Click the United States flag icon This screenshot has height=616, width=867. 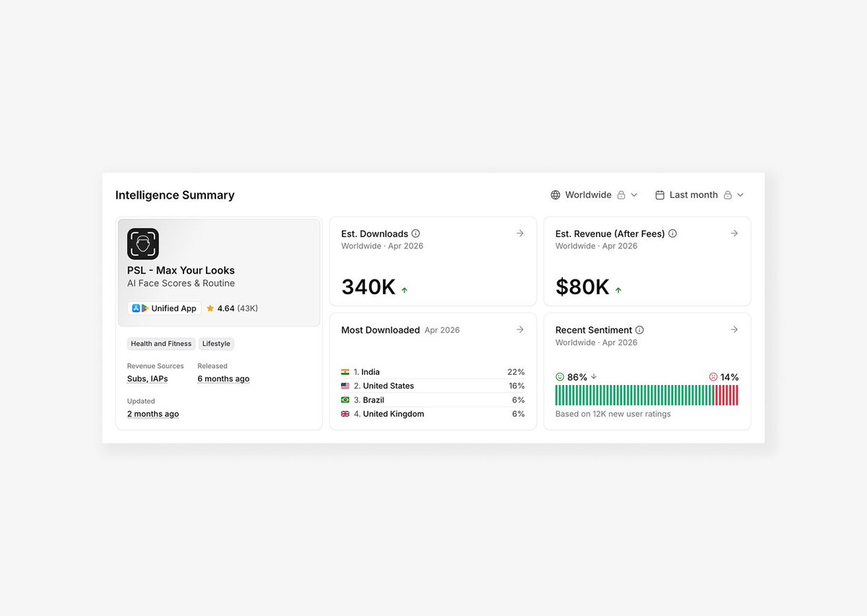[345, 386]
